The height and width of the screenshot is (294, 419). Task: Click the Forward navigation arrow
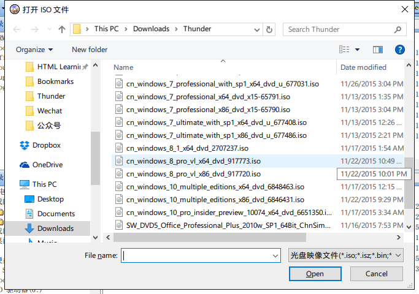click(35, 29)
